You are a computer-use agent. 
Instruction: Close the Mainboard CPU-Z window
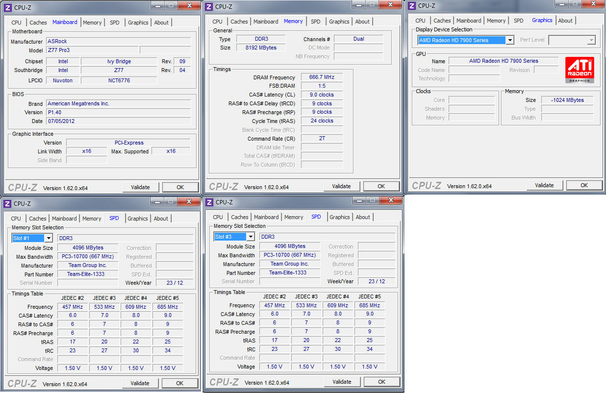189,6
